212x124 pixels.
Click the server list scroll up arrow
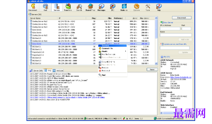pos(156,18)
